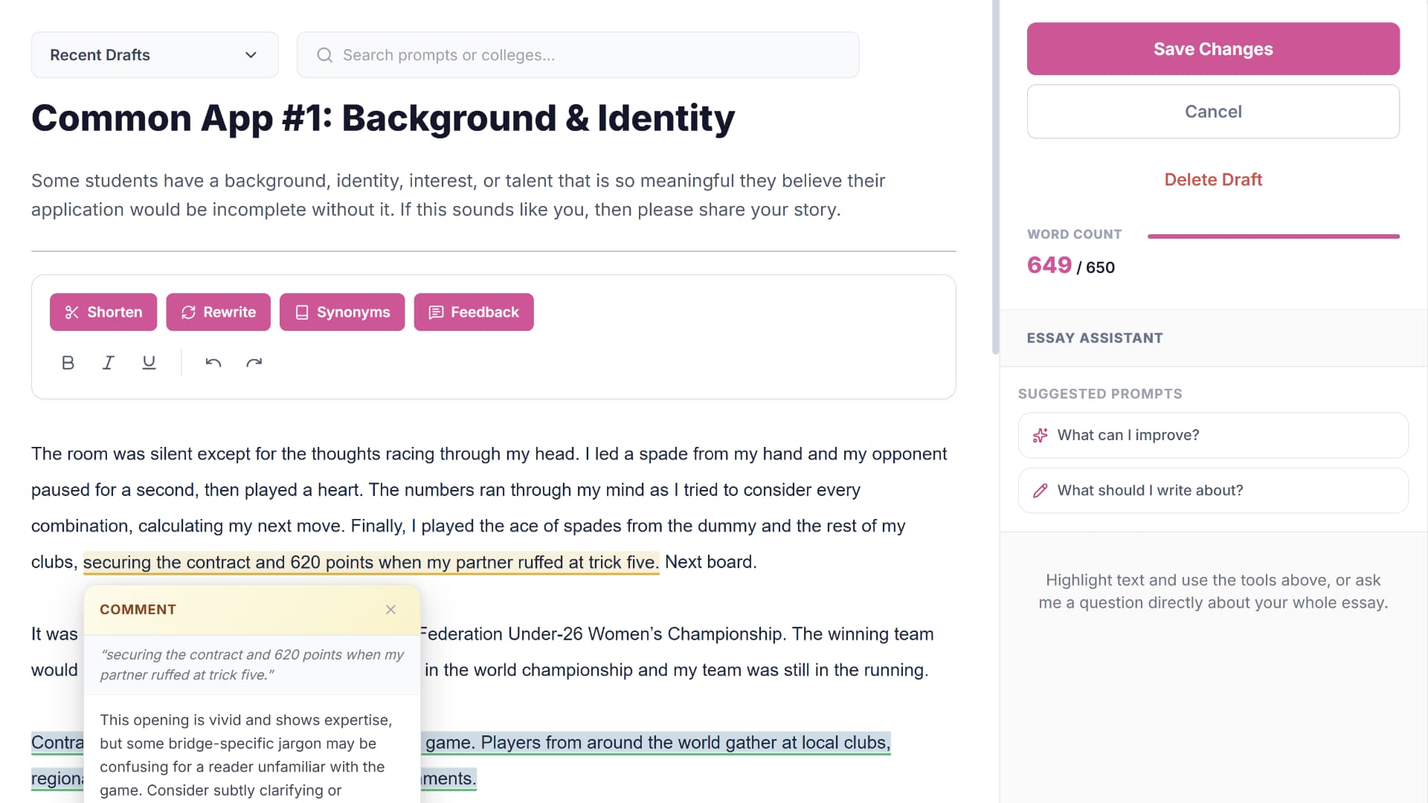This screenshot has width=1428, height=803.
Task: Expand the Recent Drafts dropdown
Action: tap(155, 55)
